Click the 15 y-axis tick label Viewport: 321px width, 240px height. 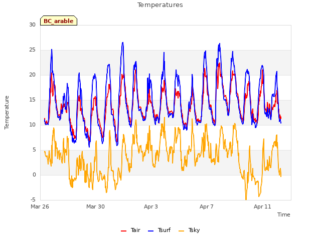[32, 100]
